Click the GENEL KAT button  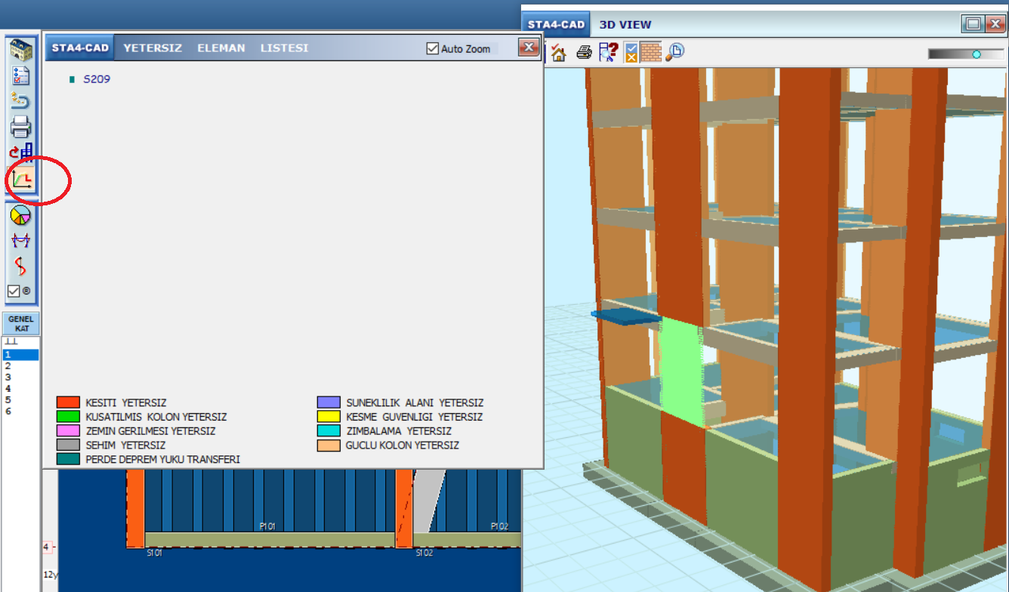coord(20,323)
